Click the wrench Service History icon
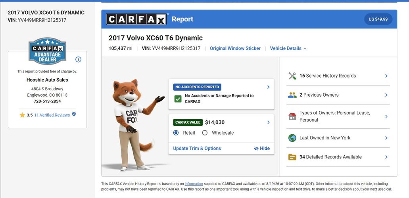 (x=292, y=76)
